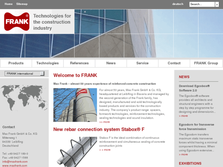Click Tel: +49 9427 189-0 text

coord(15,154)
